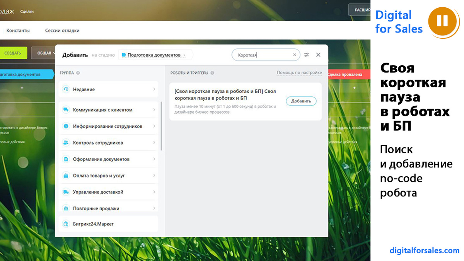The width and height of the screenshot is (464, 261).
Task: Expand the Управление доставкой chevron
Action: (154, 192)
